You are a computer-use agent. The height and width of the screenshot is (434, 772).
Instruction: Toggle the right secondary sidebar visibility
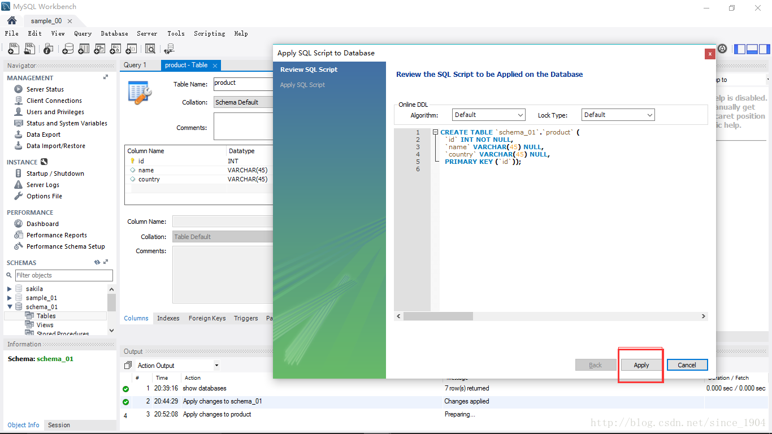tap(764, 49)
